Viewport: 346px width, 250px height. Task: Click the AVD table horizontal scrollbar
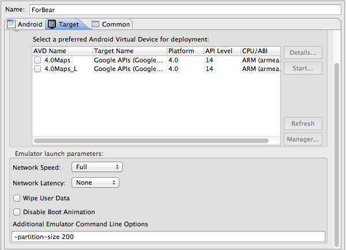coord(151,141)
